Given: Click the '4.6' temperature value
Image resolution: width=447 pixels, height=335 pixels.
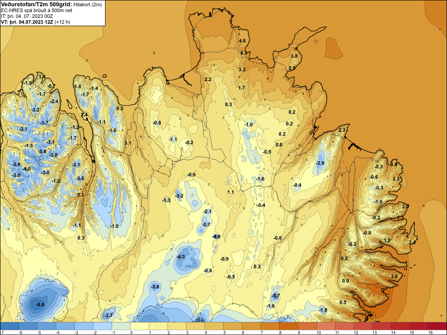Looking at the screenshot, I should [x=242, y=41].
